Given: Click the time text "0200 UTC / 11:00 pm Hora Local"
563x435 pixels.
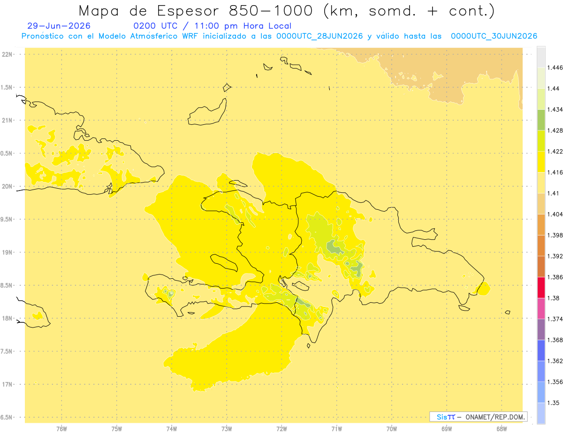Looking at the screenshot, I should [213, 26].
